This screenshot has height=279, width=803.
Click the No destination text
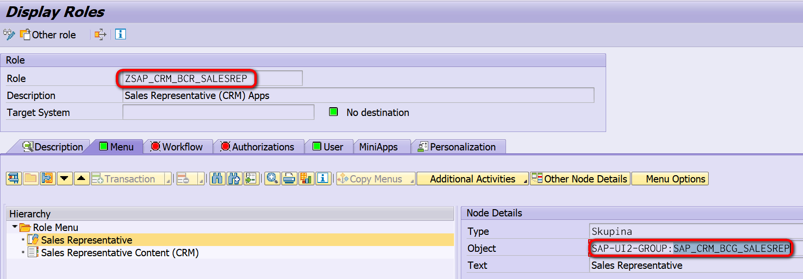tap(378, 112)
